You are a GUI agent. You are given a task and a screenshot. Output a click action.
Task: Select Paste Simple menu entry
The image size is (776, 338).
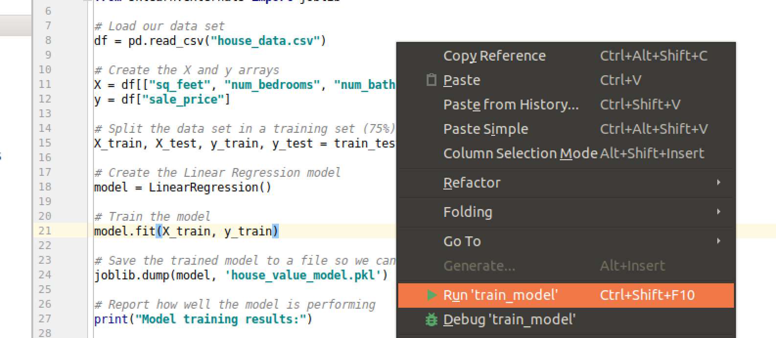pos(485,129)
